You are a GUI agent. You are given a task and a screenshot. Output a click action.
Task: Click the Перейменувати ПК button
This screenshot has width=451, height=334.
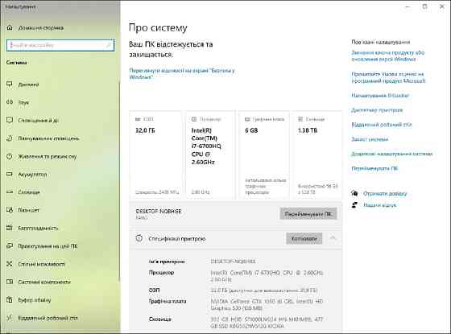[308, 214]
